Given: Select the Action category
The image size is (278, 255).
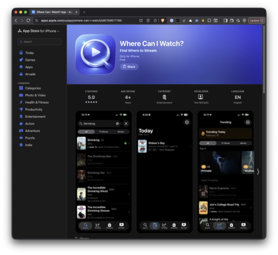Looking at the screenshot, I should tap(27, 124).
